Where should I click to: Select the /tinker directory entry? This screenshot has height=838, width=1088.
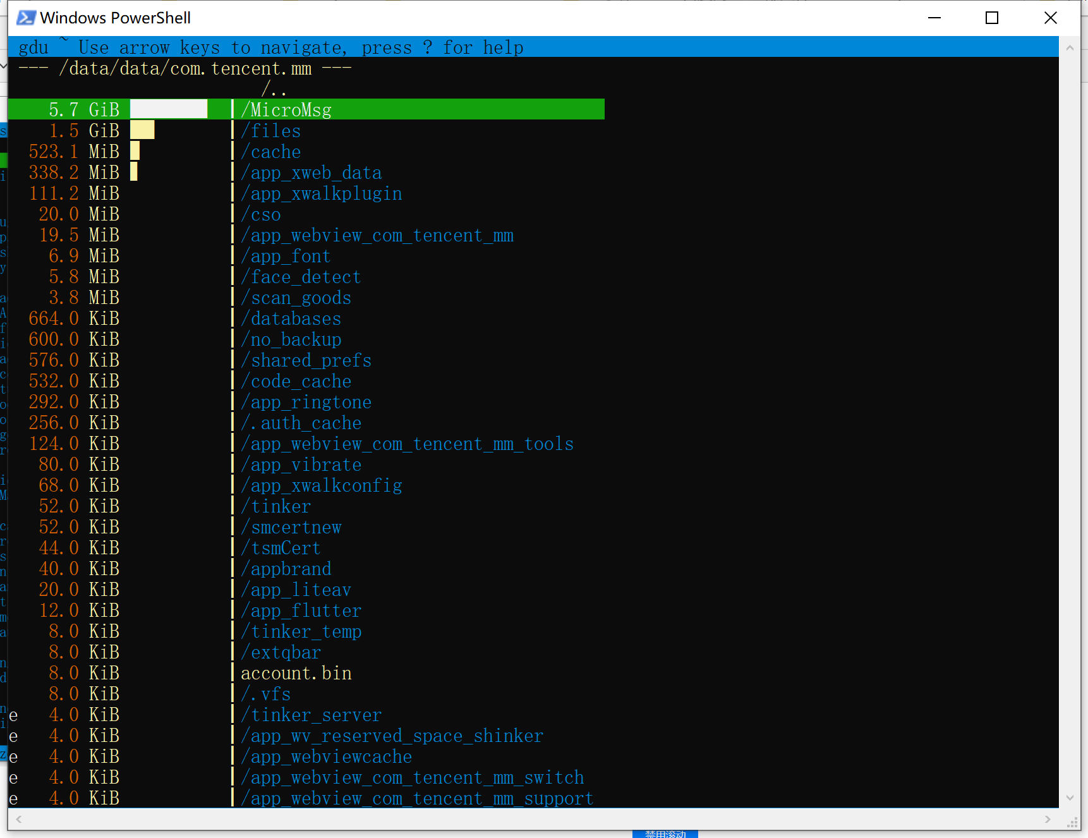275,506
